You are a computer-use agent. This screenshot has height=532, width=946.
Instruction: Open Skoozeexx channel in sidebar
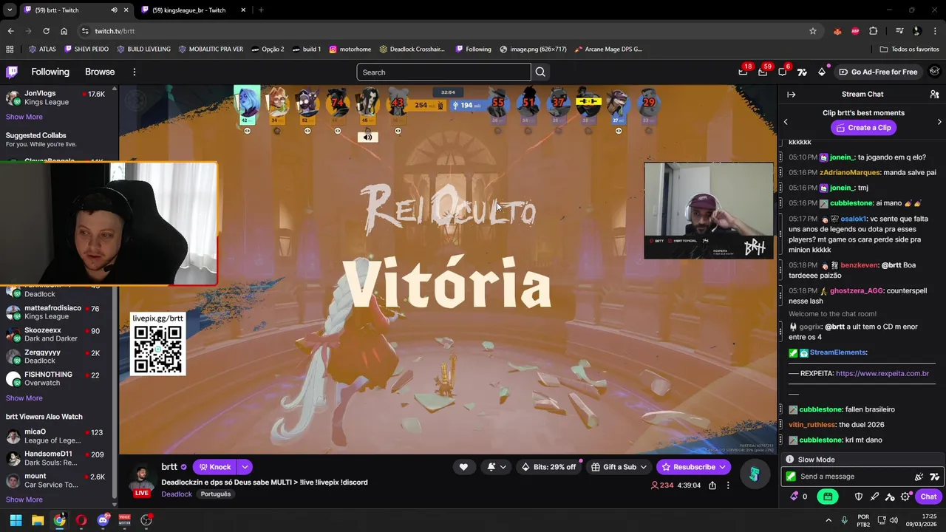[58, 334]
